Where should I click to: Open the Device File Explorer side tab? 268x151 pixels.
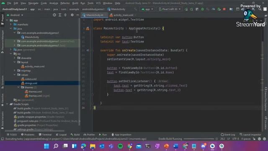[x=266, y=99]
